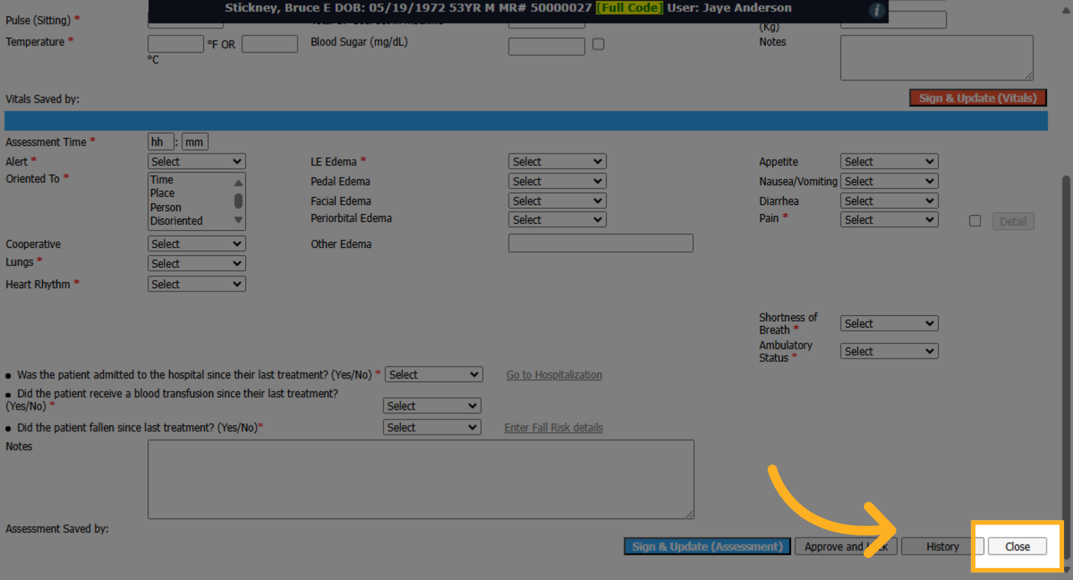
Task: Select Place in Oriented To list
Action: pyautogui.click(x=162, y=193)
